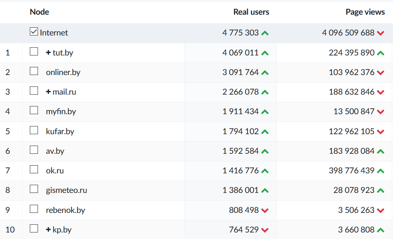Click red down arrow beside kp.by real users
Image resolution: width=393 pixels, height=239 pixels.
tap(265, 230)
